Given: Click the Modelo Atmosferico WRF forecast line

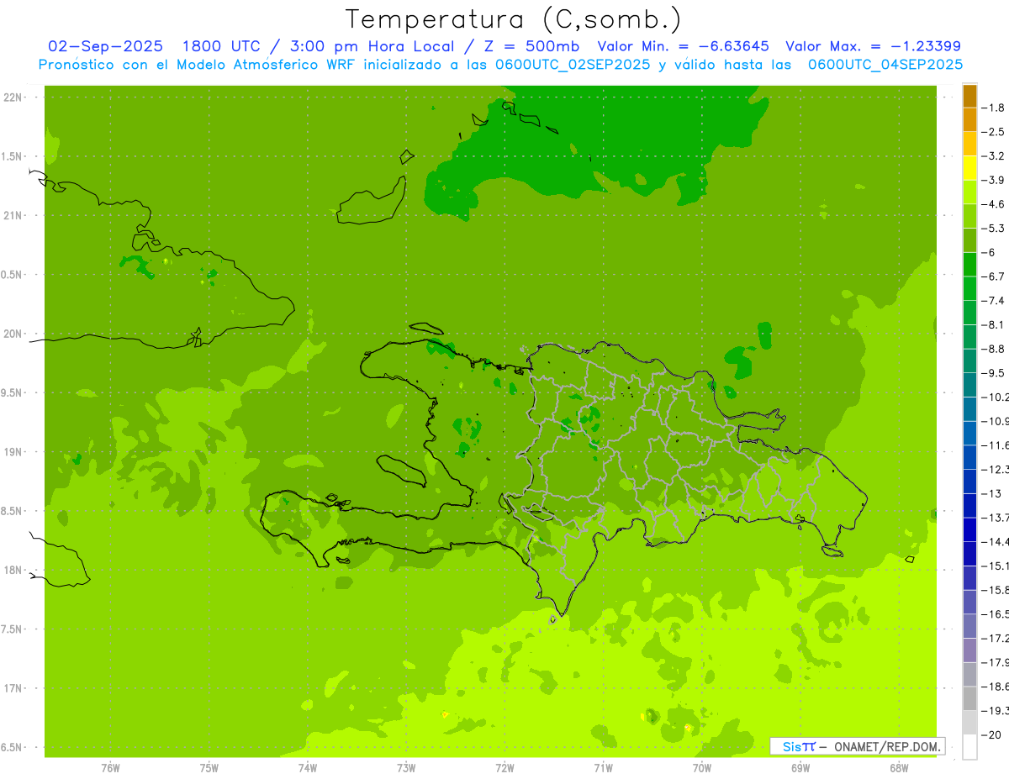Looking at the screenshot, I should tap(500, 65).
